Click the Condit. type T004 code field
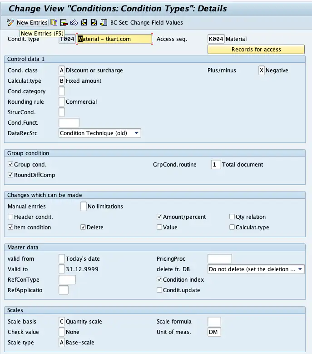The height and width of the screenshot is (354, 312). (x=67, y=39)
